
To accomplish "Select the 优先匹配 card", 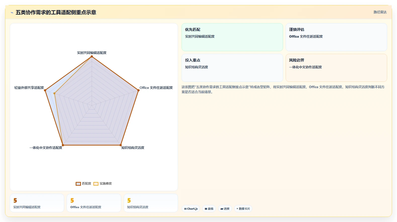I will (x=232, y=37).
